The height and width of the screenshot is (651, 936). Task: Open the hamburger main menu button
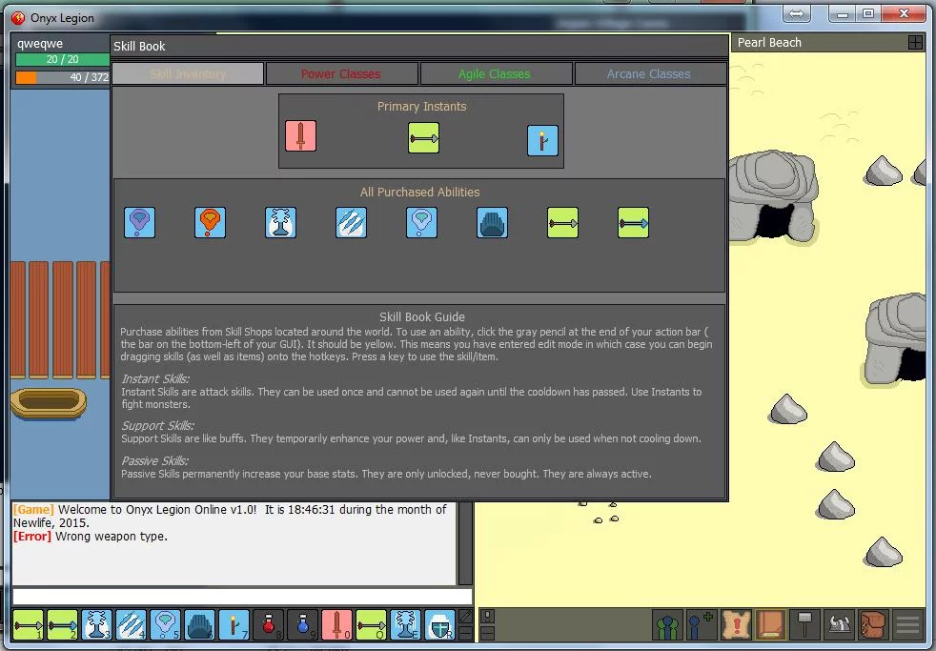pos(907,625)
